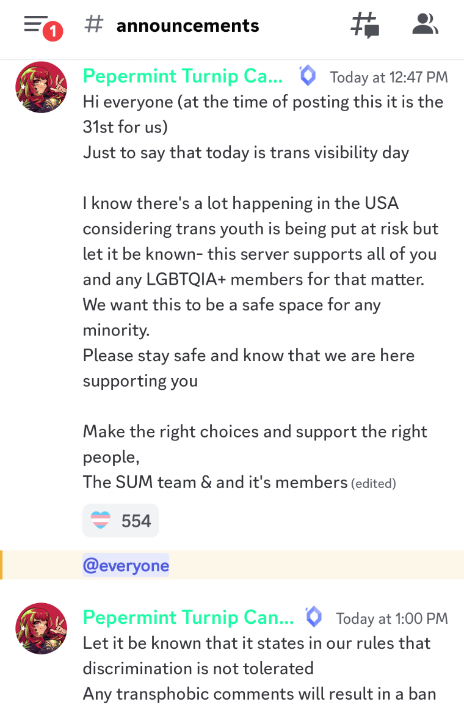The height and width of the screenshot is (710, 464).
Task: Tap the (edited) label on the message
Action: click(x=373, y=483)
